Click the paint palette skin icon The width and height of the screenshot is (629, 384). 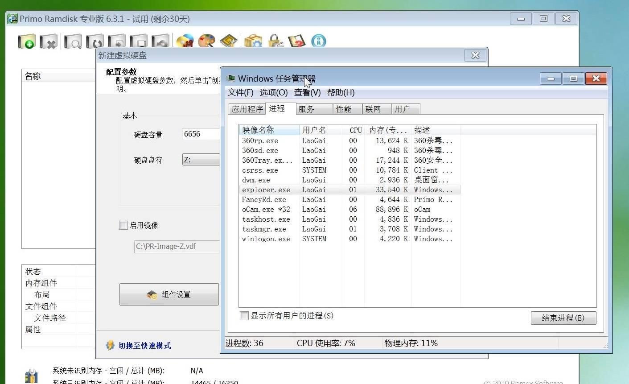207,41
